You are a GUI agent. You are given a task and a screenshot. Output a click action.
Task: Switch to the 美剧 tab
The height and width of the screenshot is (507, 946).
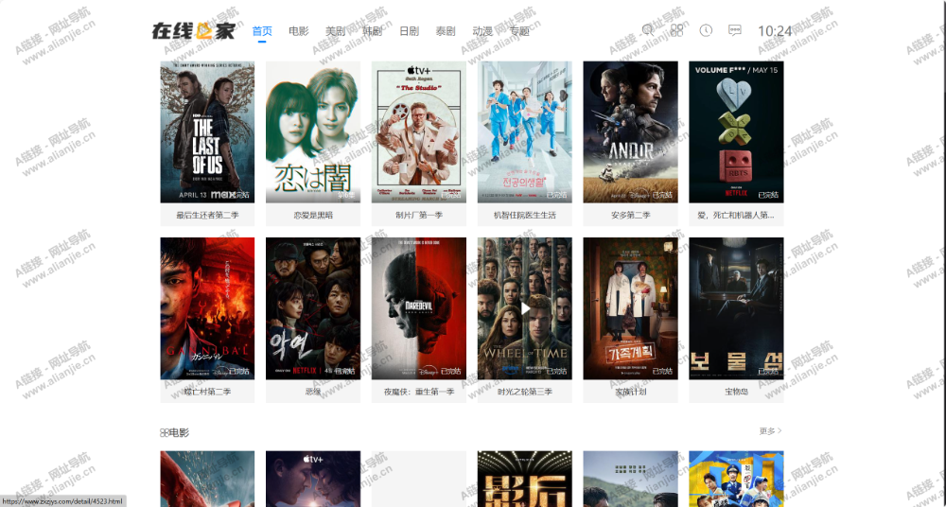[x=336, y=31]
